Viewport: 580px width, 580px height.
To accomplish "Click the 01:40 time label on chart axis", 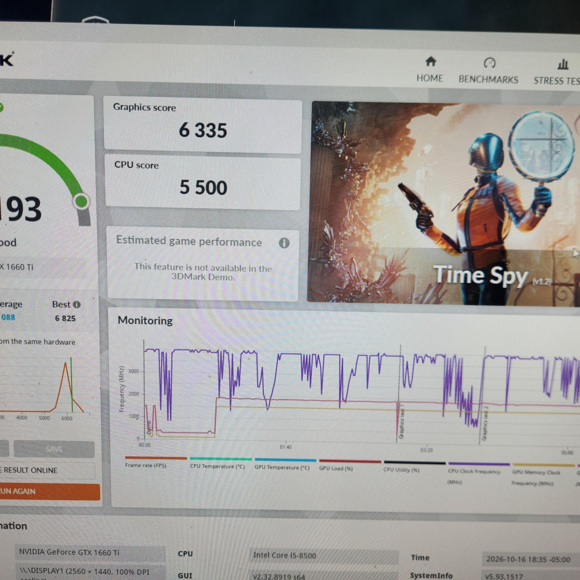I will coord(285,447).
